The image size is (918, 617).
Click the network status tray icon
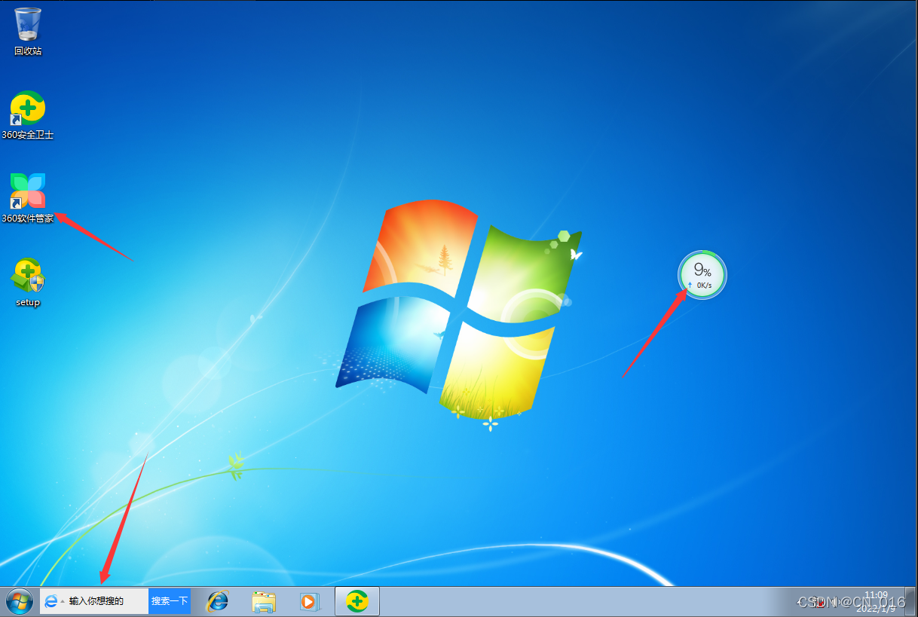(819, 603)
